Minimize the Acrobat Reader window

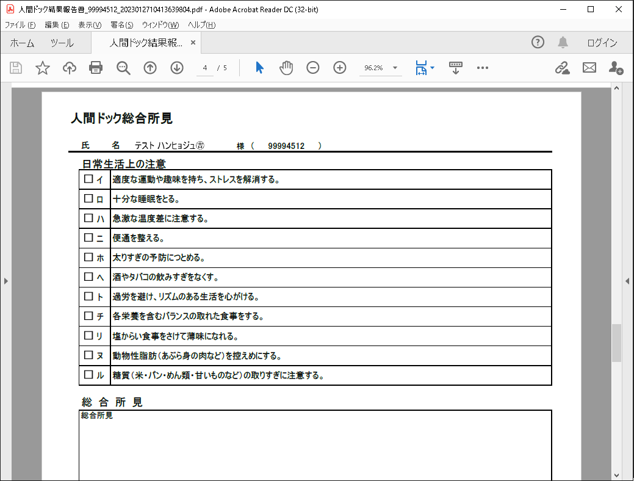pos(563,9)
